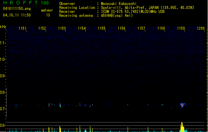The width and height of the screenshot is (208, 132).
Task: Click the 1158 time axis label
Action: [x=161, y=28]
